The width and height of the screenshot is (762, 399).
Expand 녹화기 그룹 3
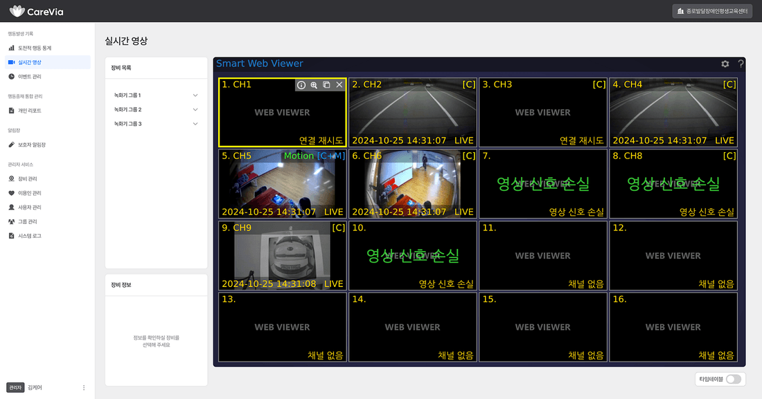click(x=156, y=124)
